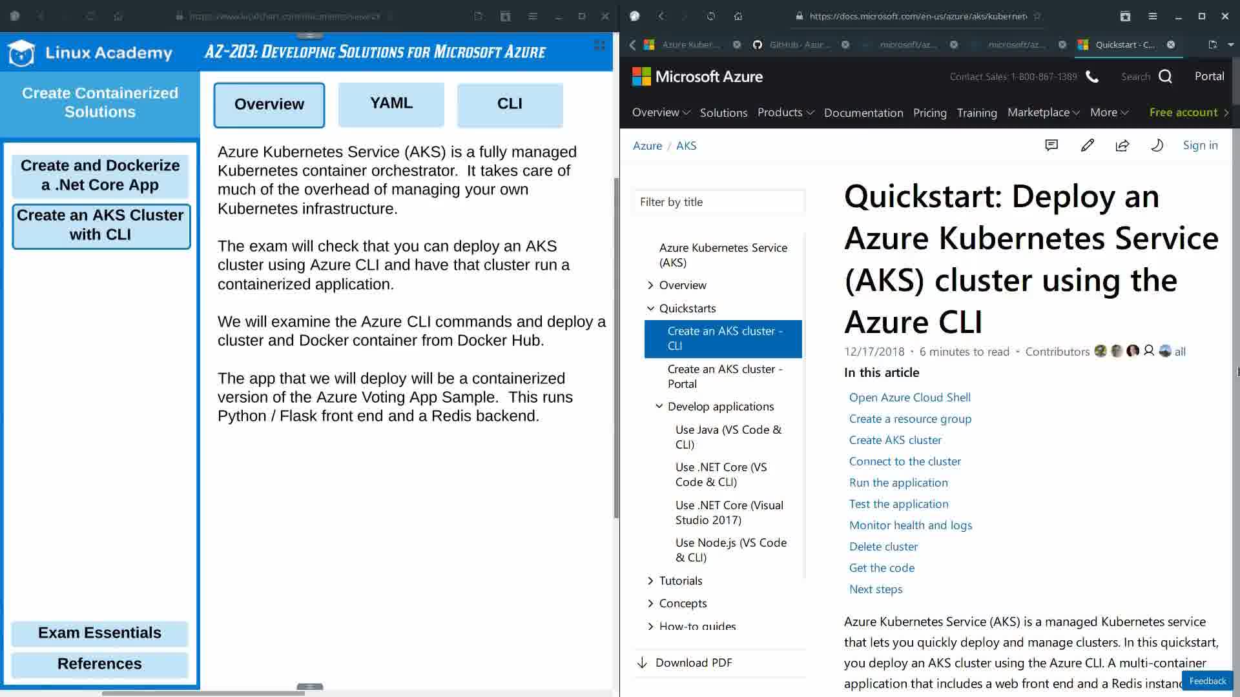The width and height of the screenshot is (1240, 697).
Task: Expand the Concepts tree section
Action: click(x=650, y=603)
